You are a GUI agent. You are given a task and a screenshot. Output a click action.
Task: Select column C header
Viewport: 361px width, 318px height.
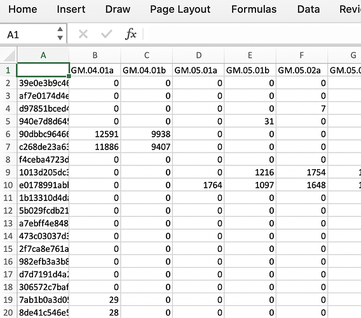[x=147, y=55]
